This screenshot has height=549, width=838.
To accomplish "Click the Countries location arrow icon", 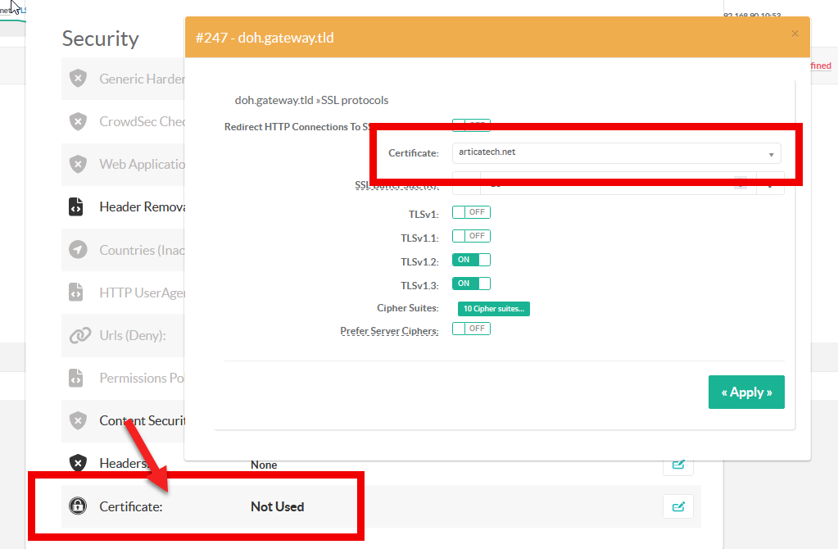I will click(x=78, y=250).
